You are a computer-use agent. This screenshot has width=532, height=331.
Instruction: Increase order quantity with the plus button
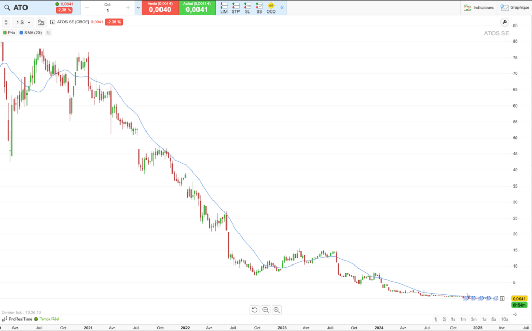[x=128, y=8]
